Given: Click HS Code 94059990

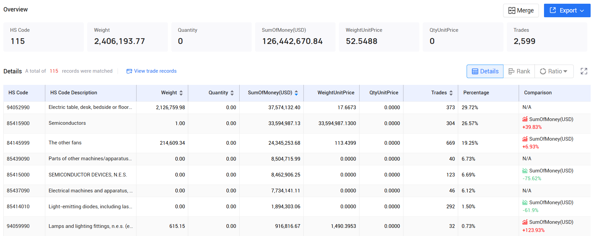Looking at the screenshot, I should (18, 226).
